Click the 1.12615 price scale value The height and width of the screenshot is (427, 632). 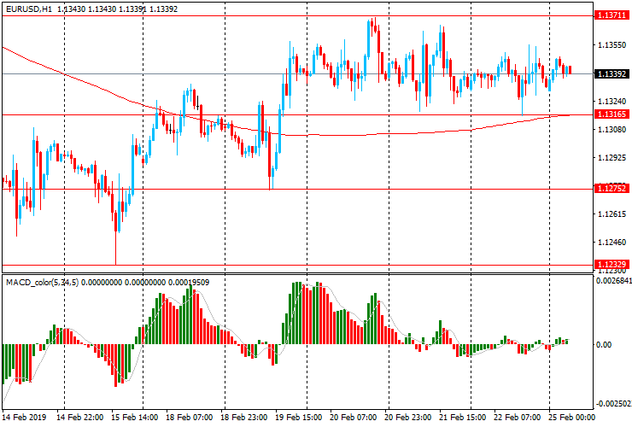(612, 214)
